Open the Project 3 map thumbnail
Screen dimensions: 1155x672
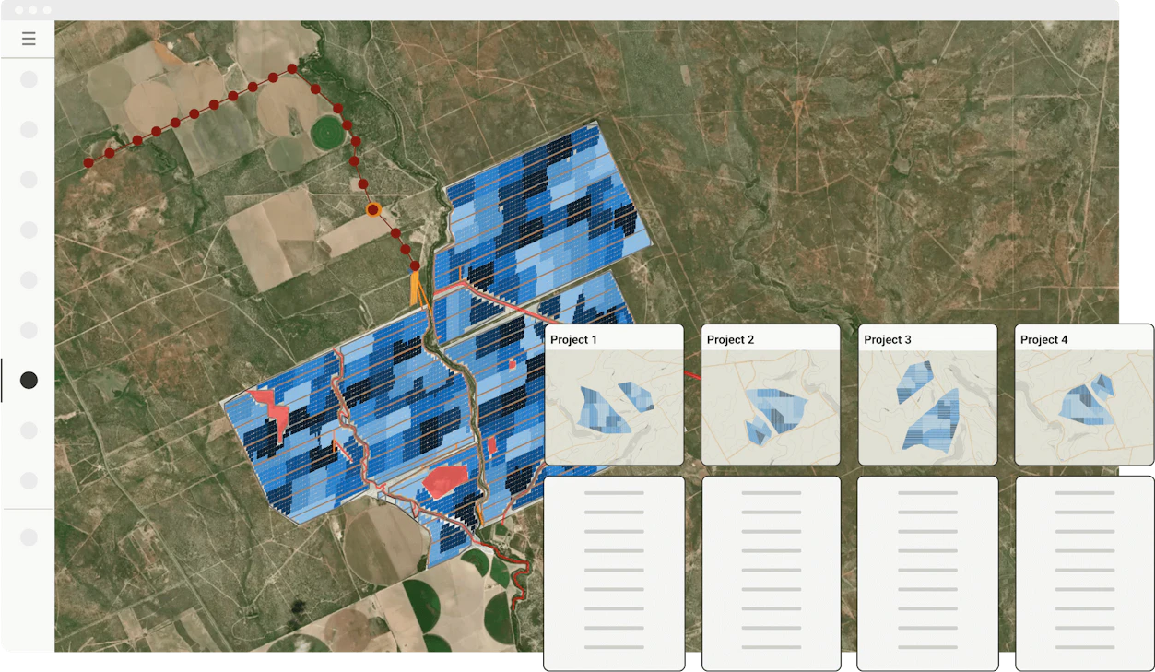(927, 407)
